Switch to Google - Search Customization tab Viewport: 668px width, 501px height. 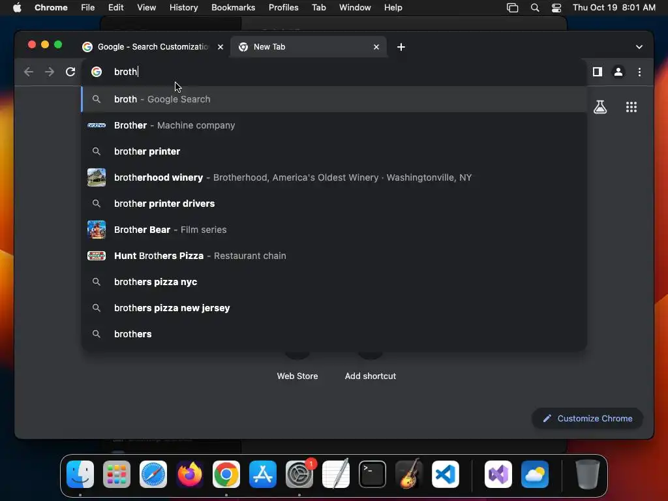[153, 47]
